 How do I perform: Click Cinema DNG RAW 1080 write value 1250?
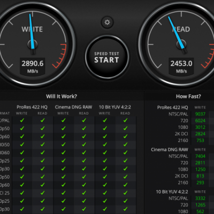200,169
